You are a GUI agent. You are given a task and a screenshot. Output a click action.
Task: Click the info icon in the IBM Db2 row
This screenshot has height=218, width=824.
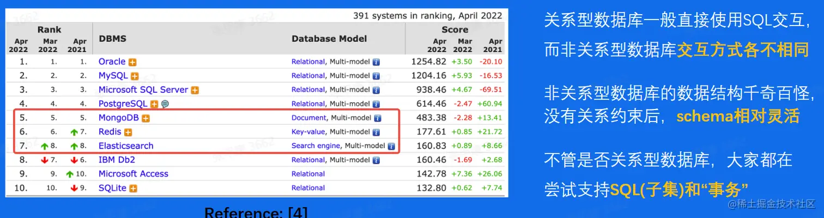point(376,160)
